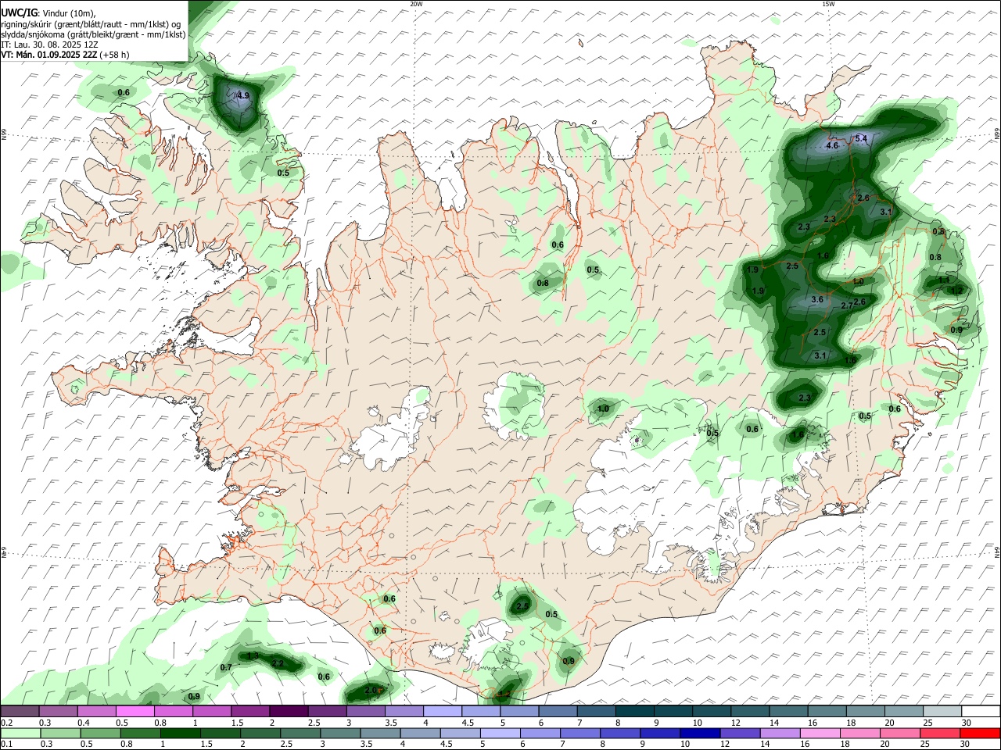The height and width of the screenshot is (750, 1001).
Task: Click the 4.9 precipitation value label
Action: pos(243,95)
